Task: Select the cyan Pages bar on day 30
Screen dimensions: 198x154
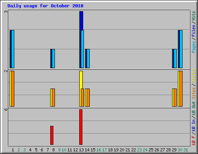Action: click(181, 49)
